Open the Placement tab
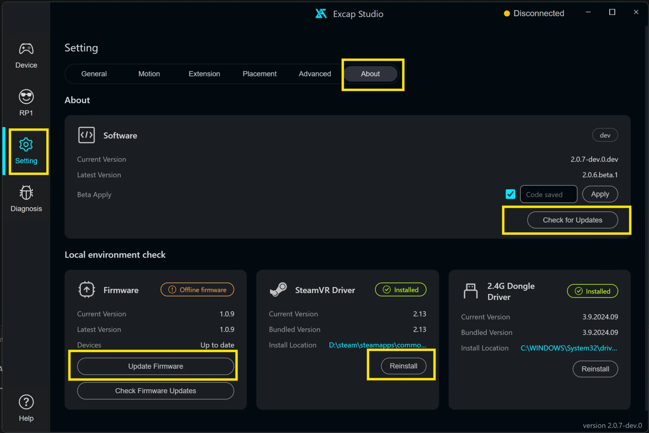This screenshot has width=649, height=433. click(x=260, y=74)
